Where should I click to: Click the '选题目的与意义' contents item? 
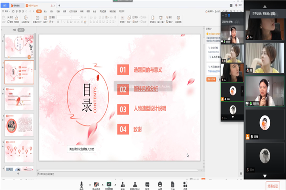148,70
